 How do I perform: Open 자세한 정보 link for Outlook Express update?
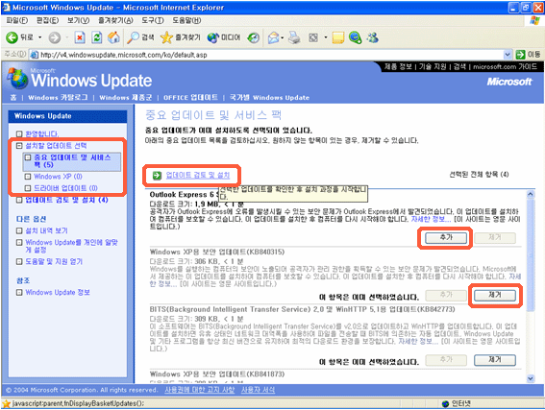pos(431,219)
